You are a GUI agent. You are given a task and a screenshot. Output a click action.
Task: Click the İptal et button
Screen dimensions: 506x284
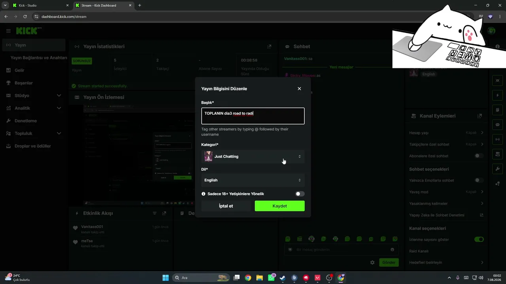226,206
